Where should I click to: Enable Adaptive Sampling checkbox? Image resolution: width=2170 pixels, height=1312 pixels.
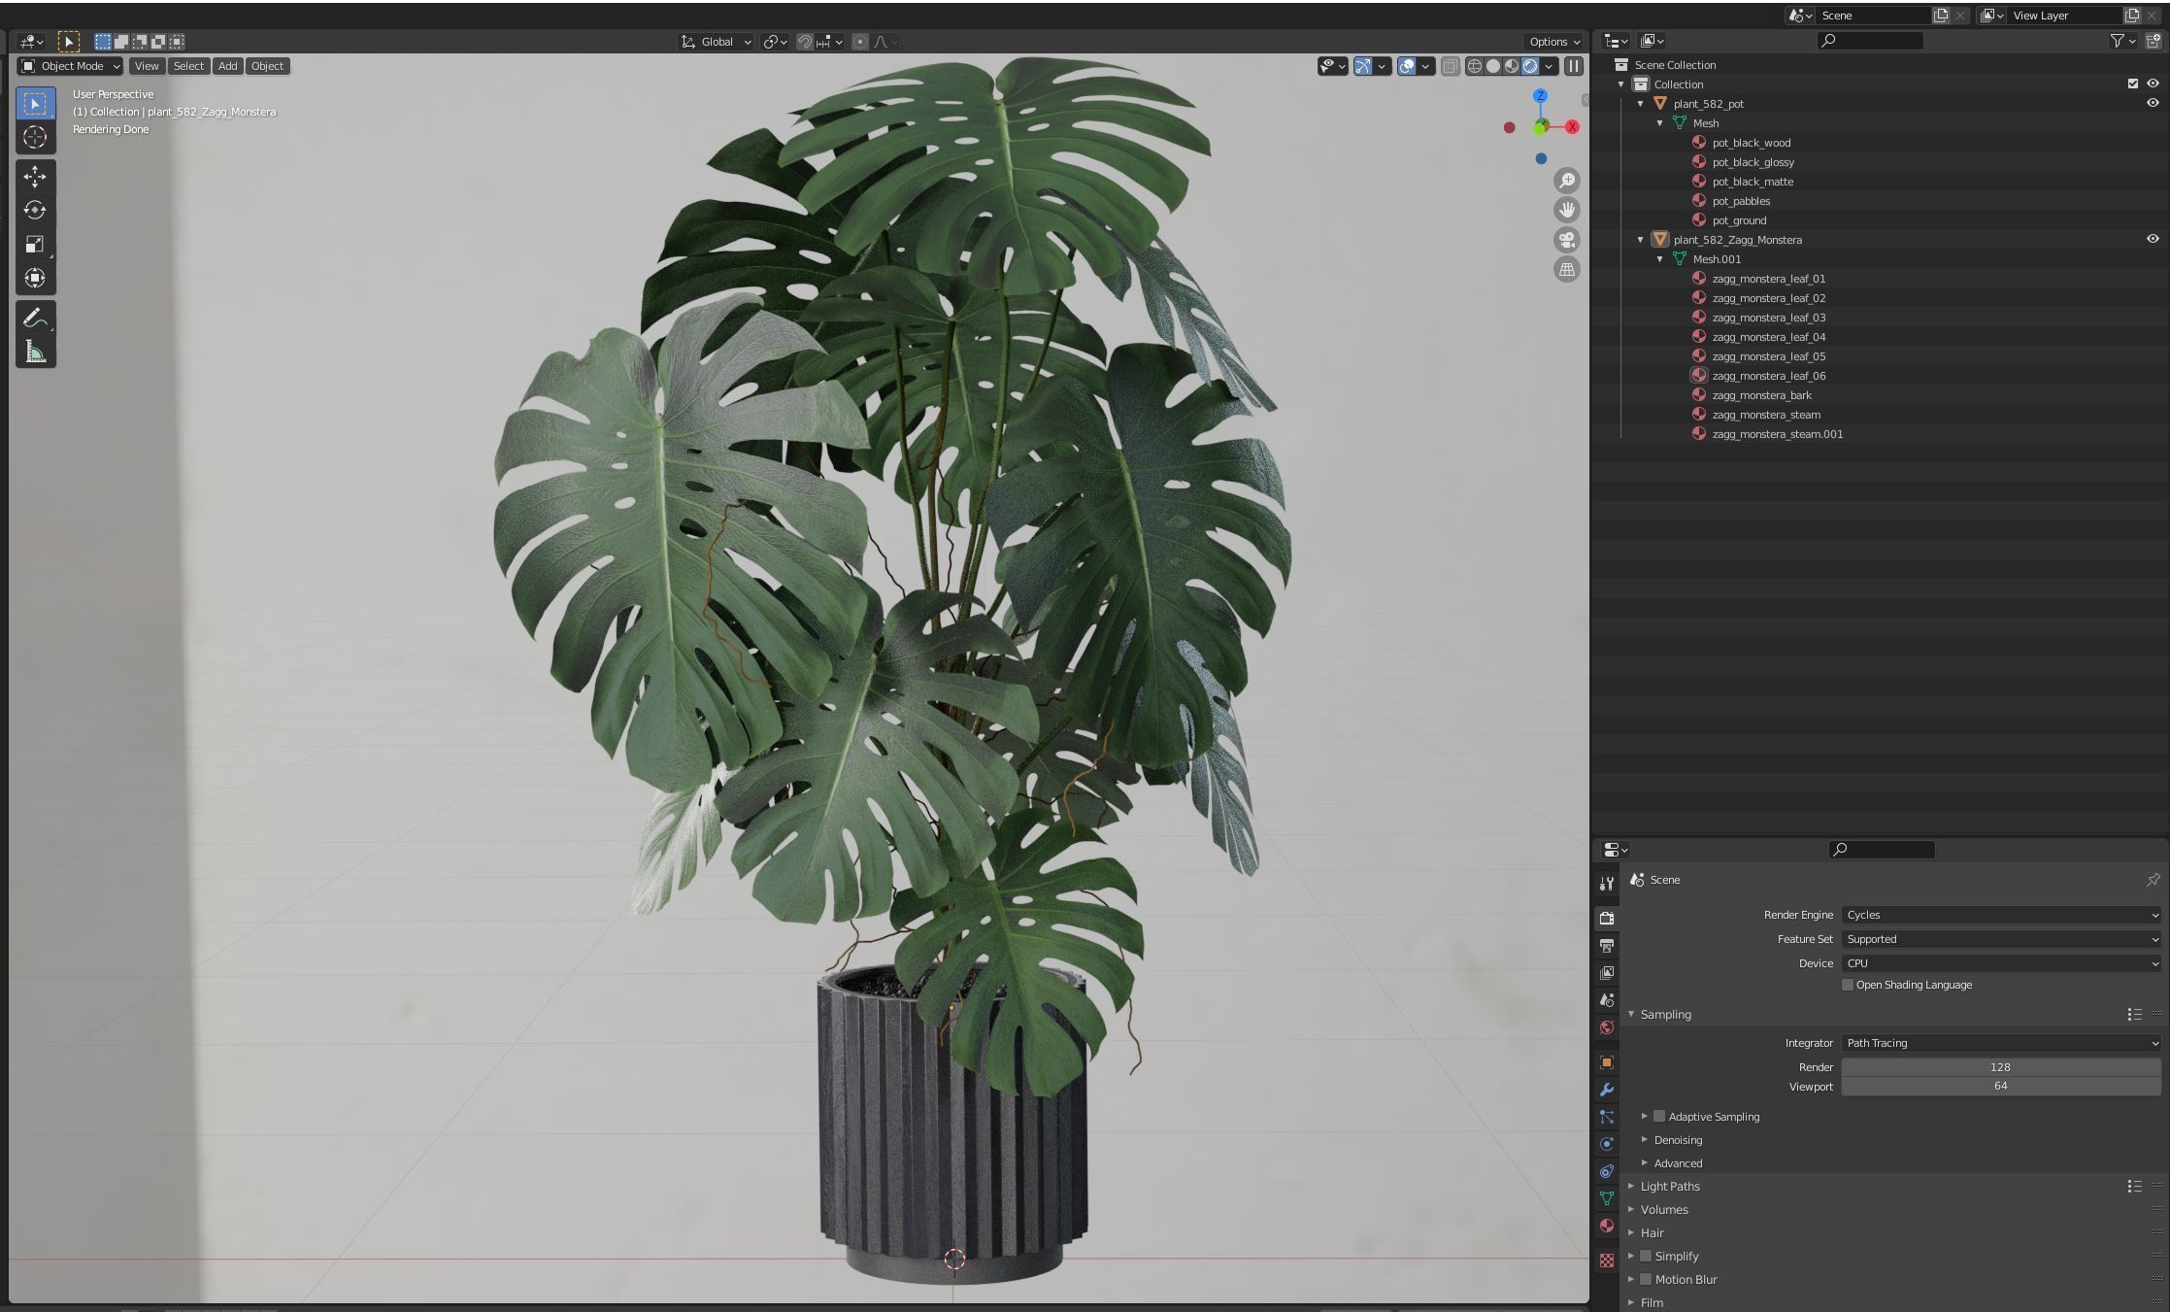coord(1659,1117)
